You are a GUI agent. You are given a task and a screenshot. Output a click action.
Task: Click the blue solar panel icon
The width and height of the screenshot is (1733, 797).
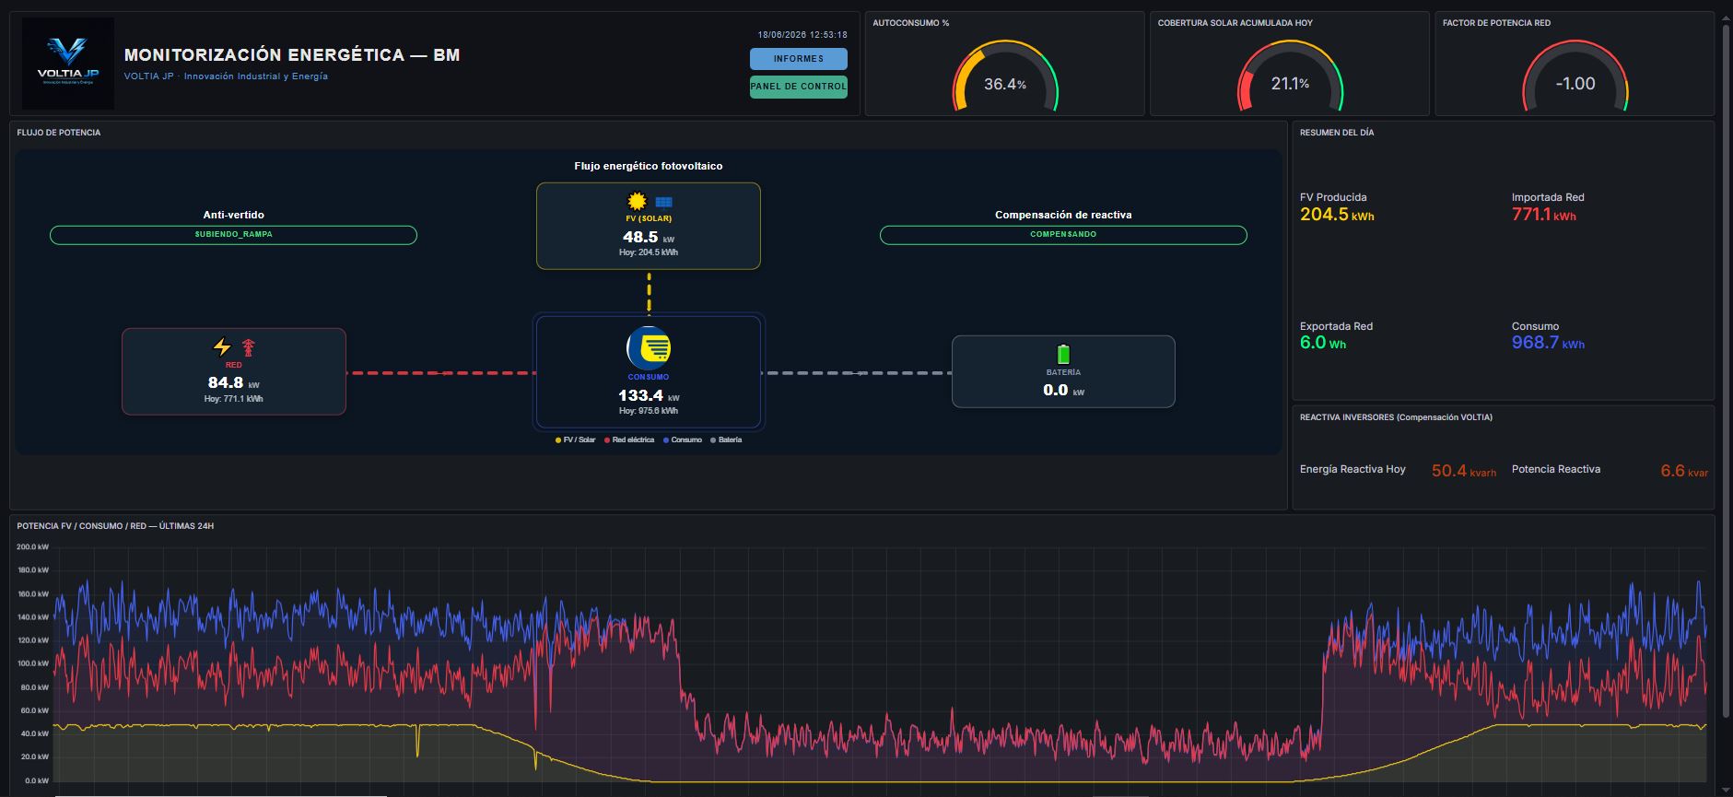pos(663,203)
